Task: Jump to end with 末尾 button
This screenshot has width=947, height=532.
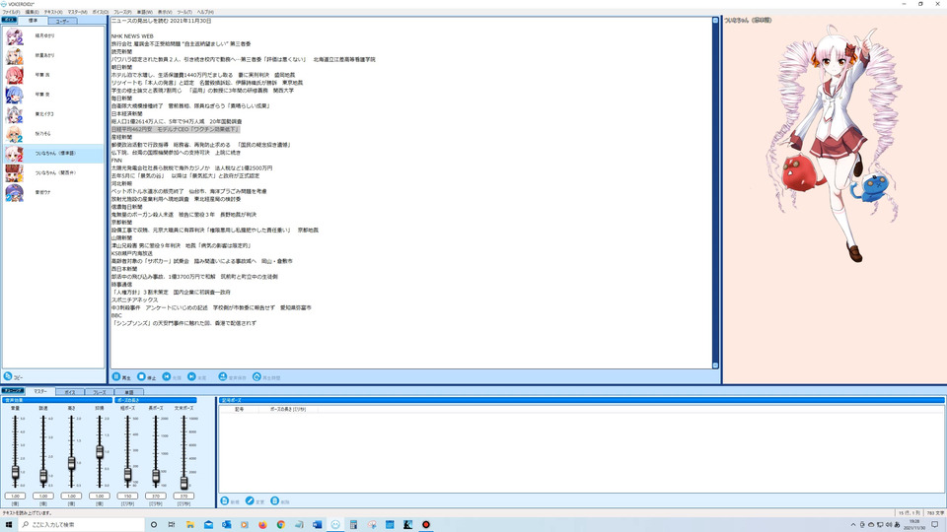Action: 197,377
